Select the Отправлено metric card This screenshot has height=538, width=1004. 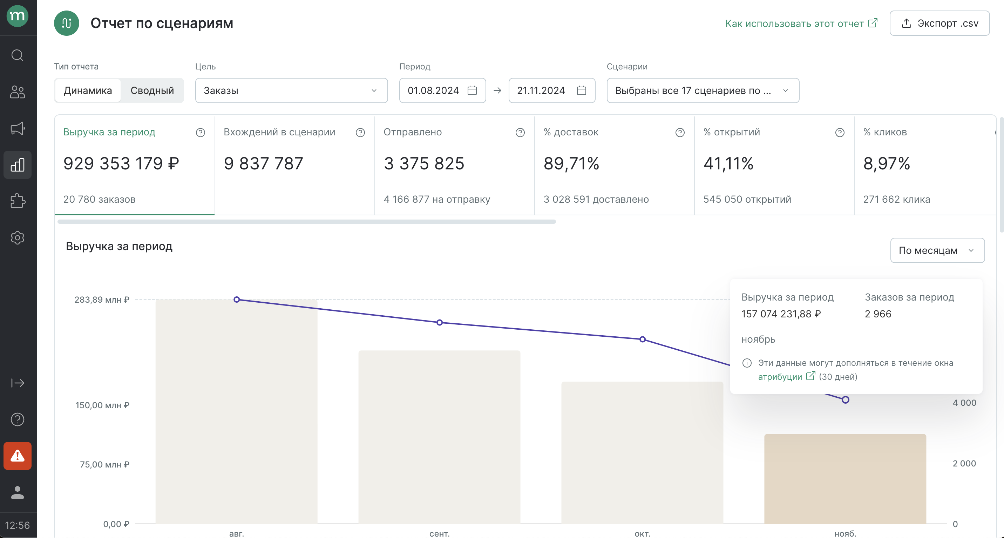(x=454, y=165)
